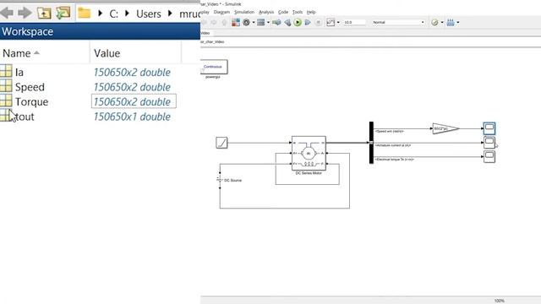Screen dimensions: 541x304
Task: Click C: in the folder path
Action: [x=113, y=14]
